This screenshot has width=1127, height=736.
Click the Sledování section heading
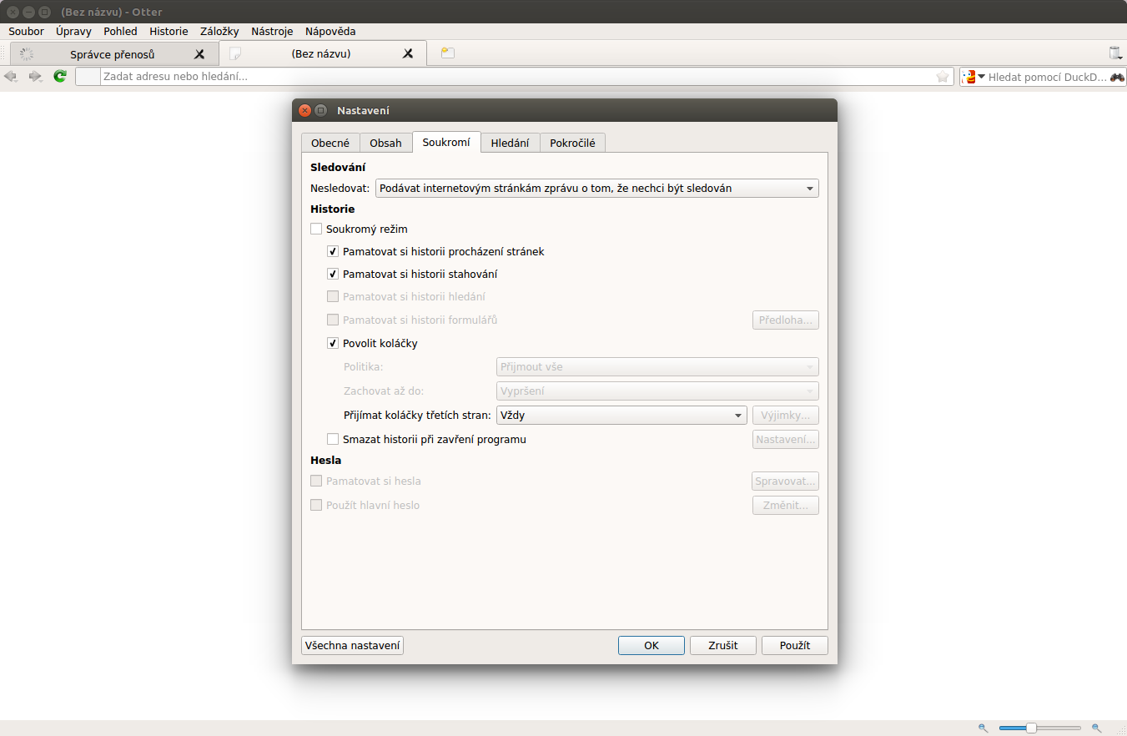[338, 167]
